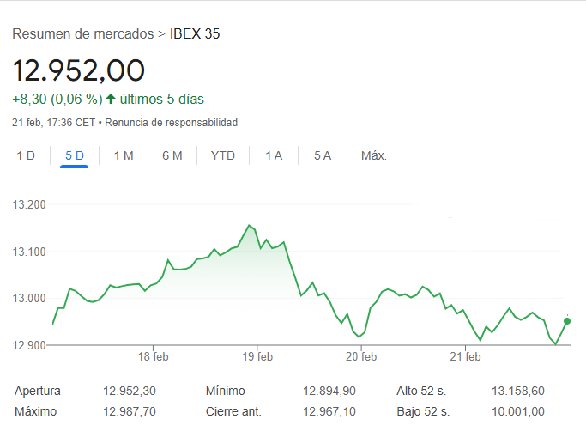Switch to the 1 M range tab
Viewport: 586px width, 431px height.
124,155
